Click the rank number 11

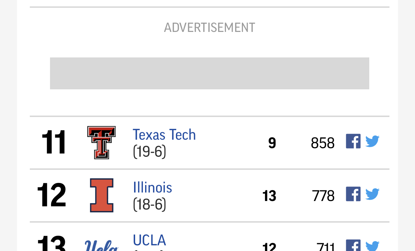point(54,143)
